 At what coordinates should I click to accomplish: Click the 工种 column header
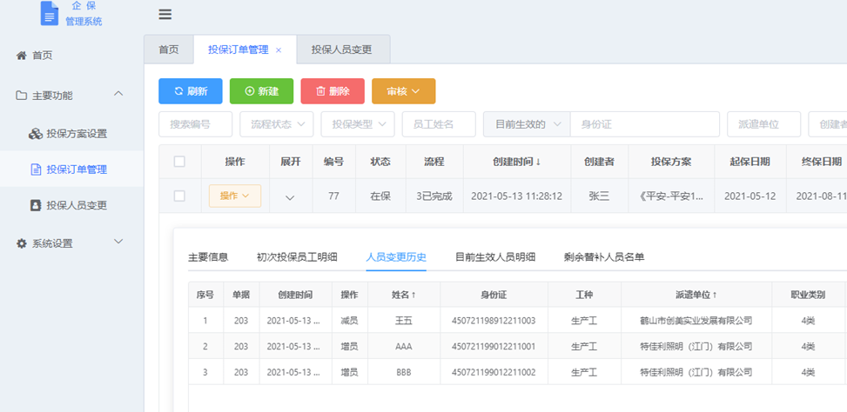(584, 295)
